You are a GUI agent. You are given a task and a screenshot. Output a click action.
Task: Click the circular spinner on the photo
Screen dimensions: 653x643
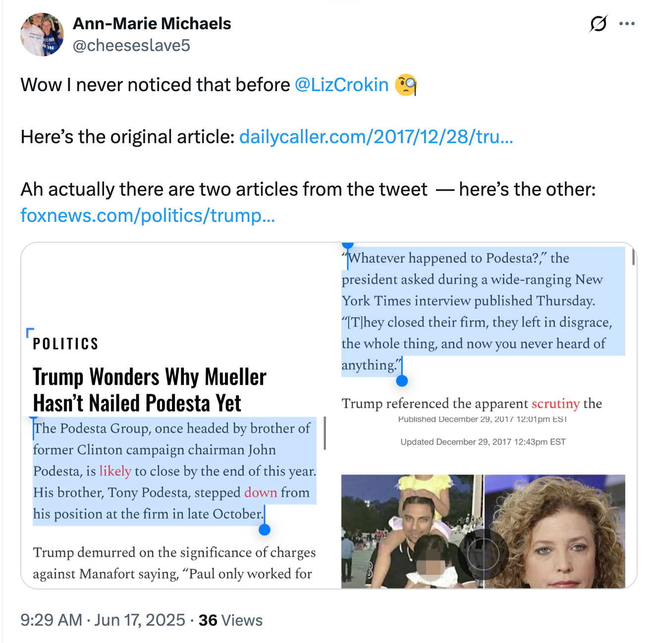(x=483, y=554)
